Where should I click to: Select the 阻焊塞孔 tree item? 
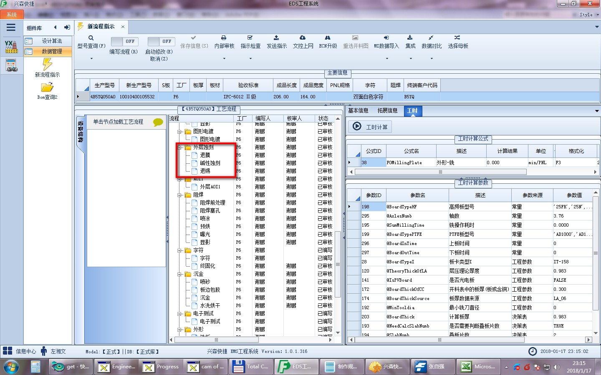[x=210, y=210]
